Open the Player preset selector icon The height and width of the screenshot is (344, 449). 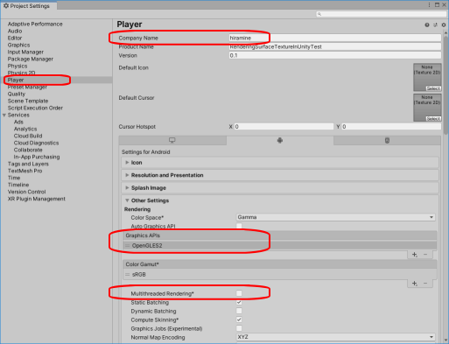435,25
